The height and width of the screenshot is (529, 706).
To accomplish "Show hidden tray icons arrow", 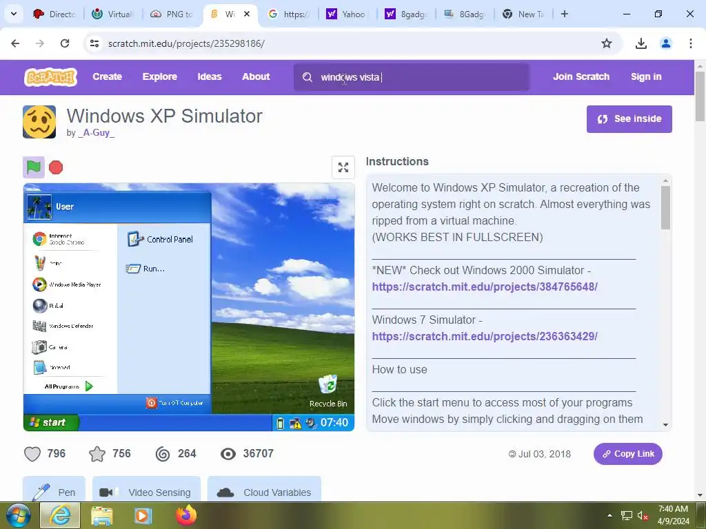I will (x=609, y=515).
